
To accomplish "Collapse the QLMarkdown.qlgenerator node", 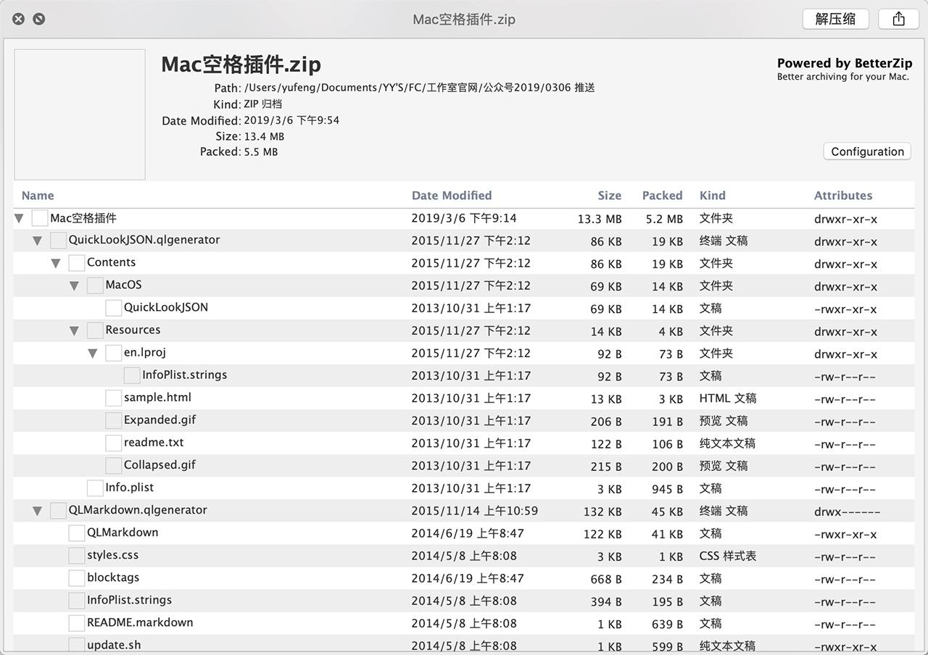I will click(x=37, y=511).
